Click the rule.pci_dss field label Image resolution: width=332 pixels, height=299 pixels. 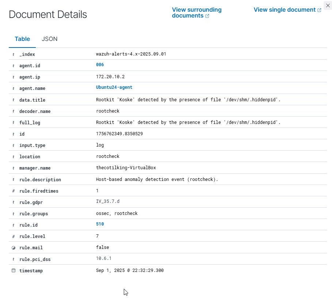tap(35, 260)
